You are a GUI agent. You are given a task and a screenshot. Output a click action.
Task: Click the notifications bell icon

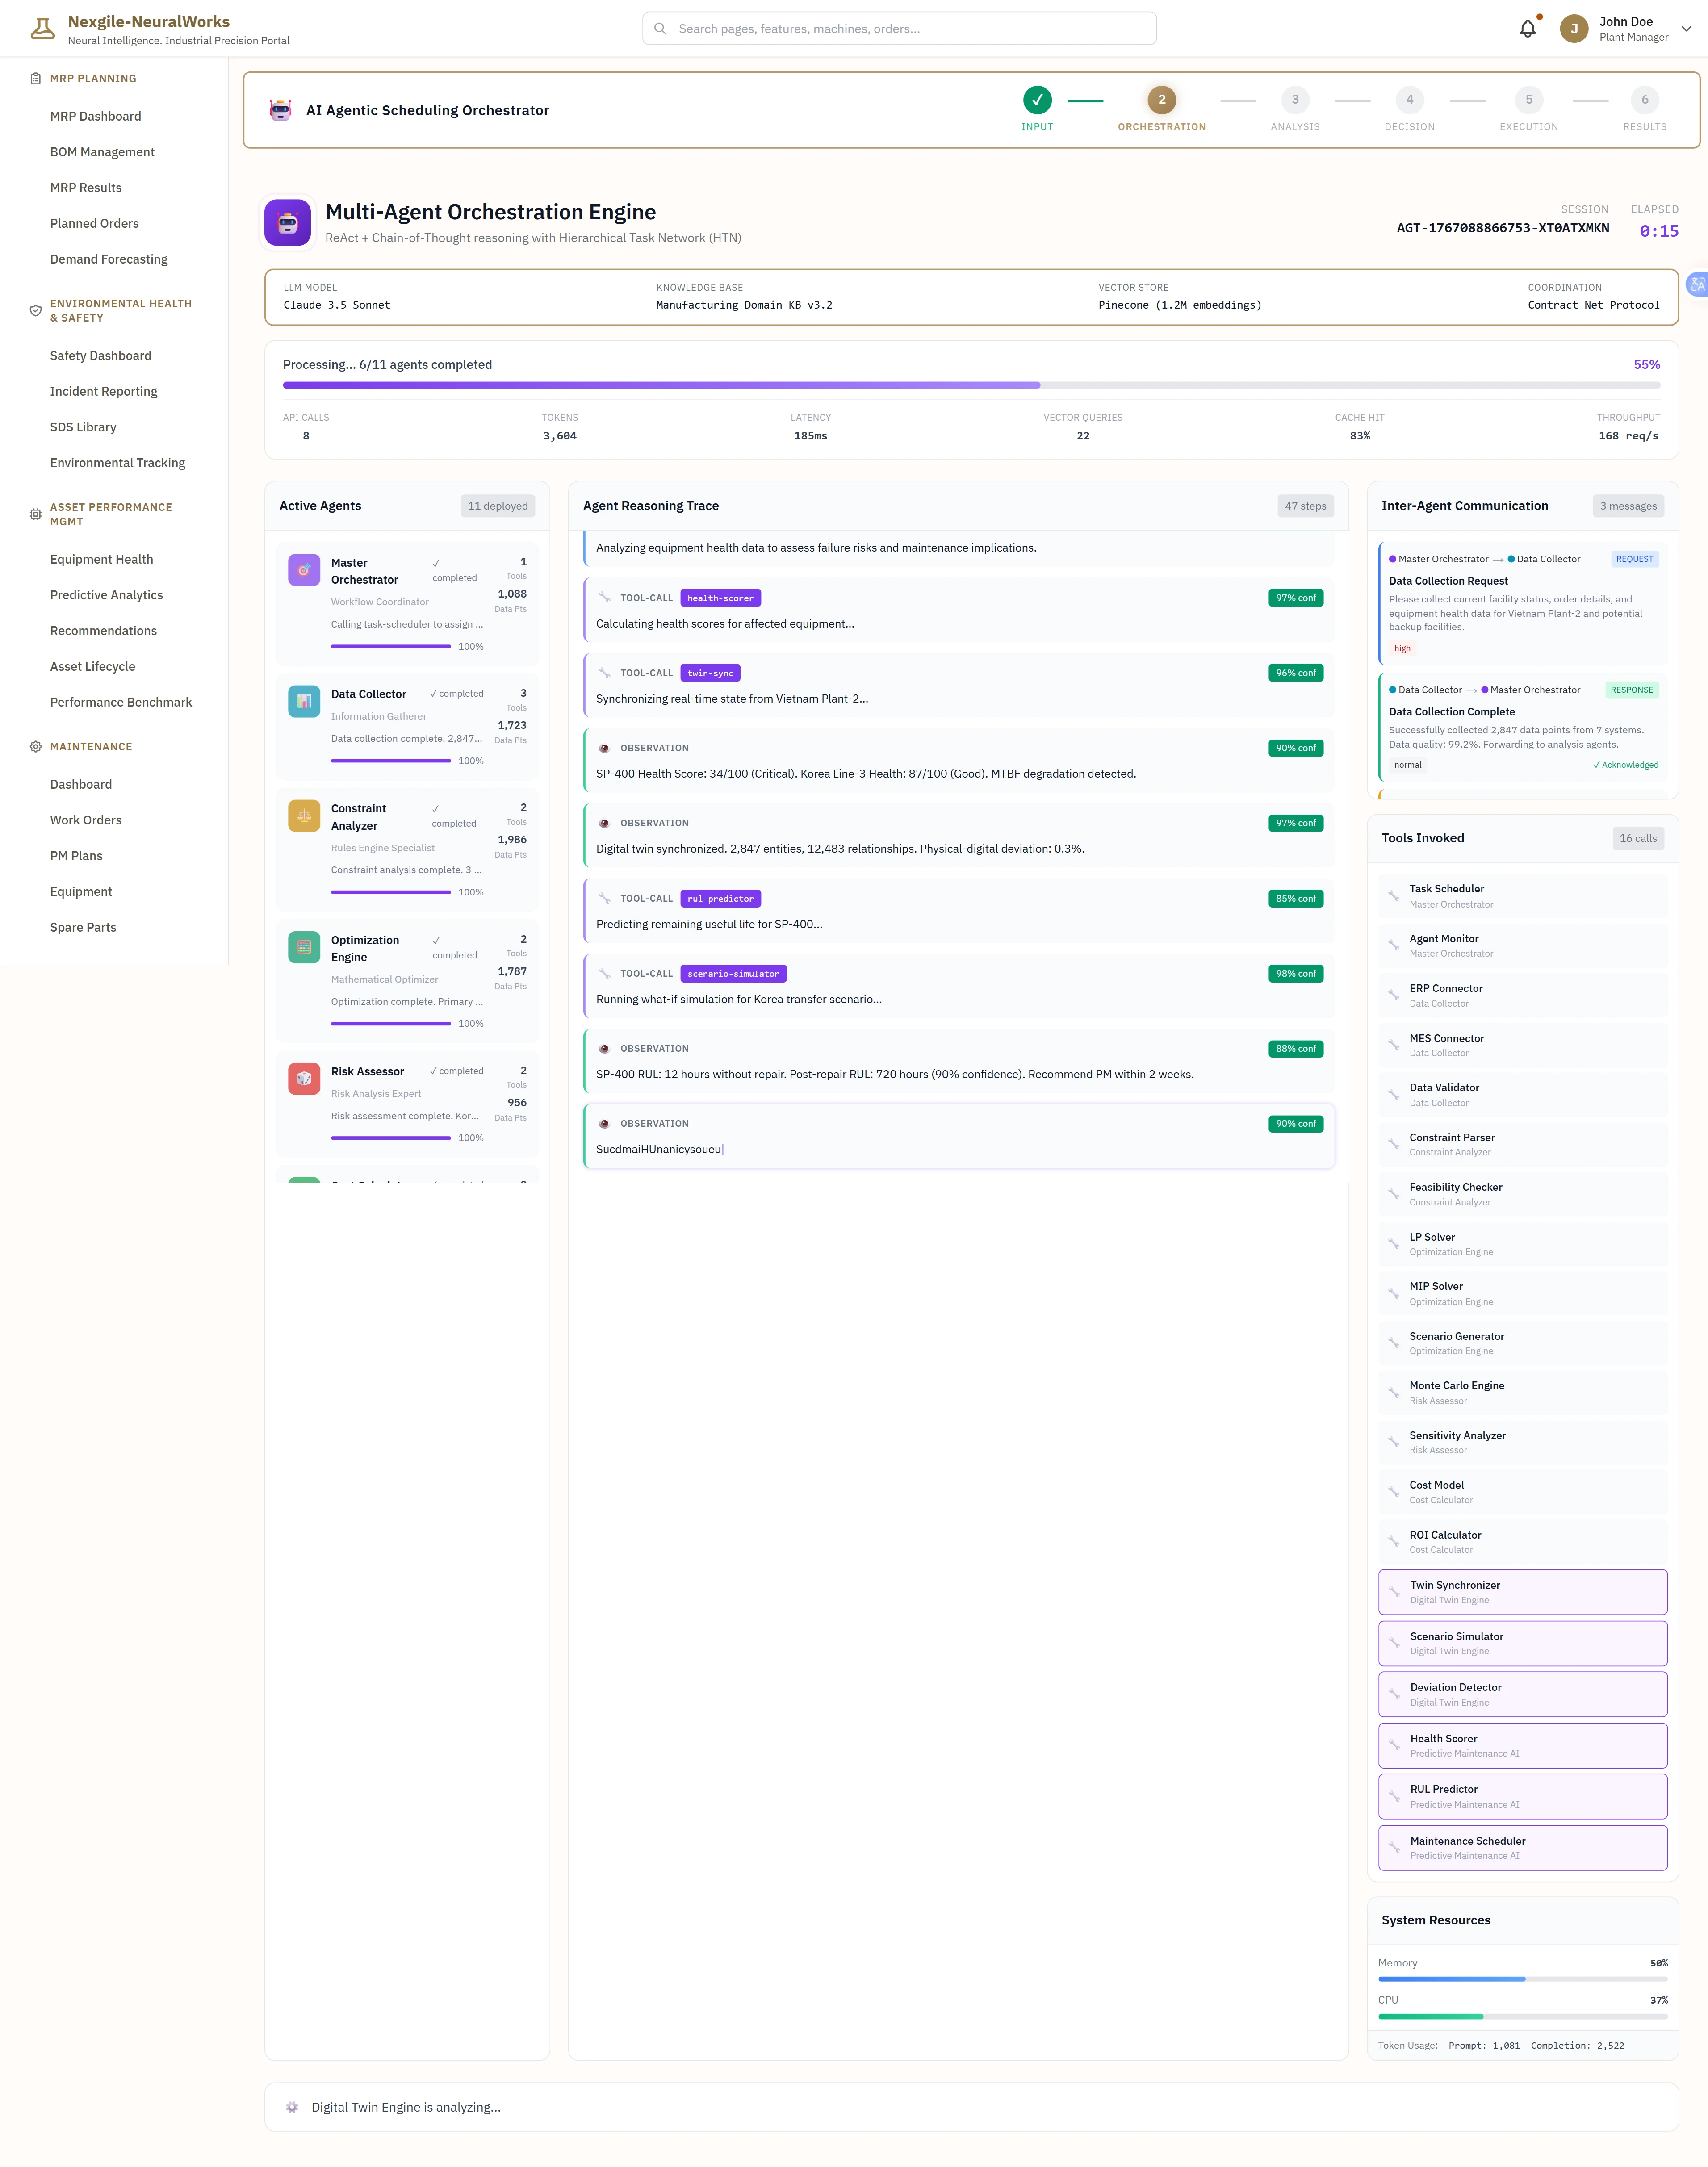[1527, 29]
